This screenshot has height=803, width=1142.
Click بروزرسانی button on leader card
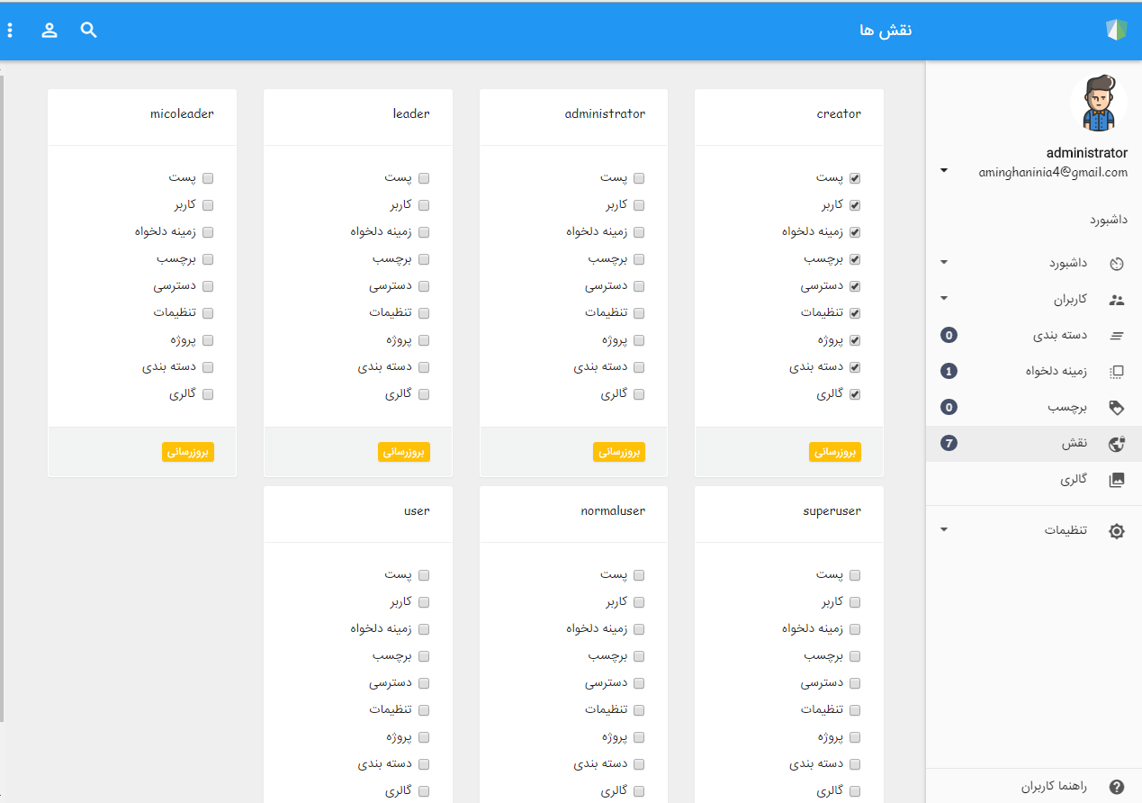[x=403, y=452]
